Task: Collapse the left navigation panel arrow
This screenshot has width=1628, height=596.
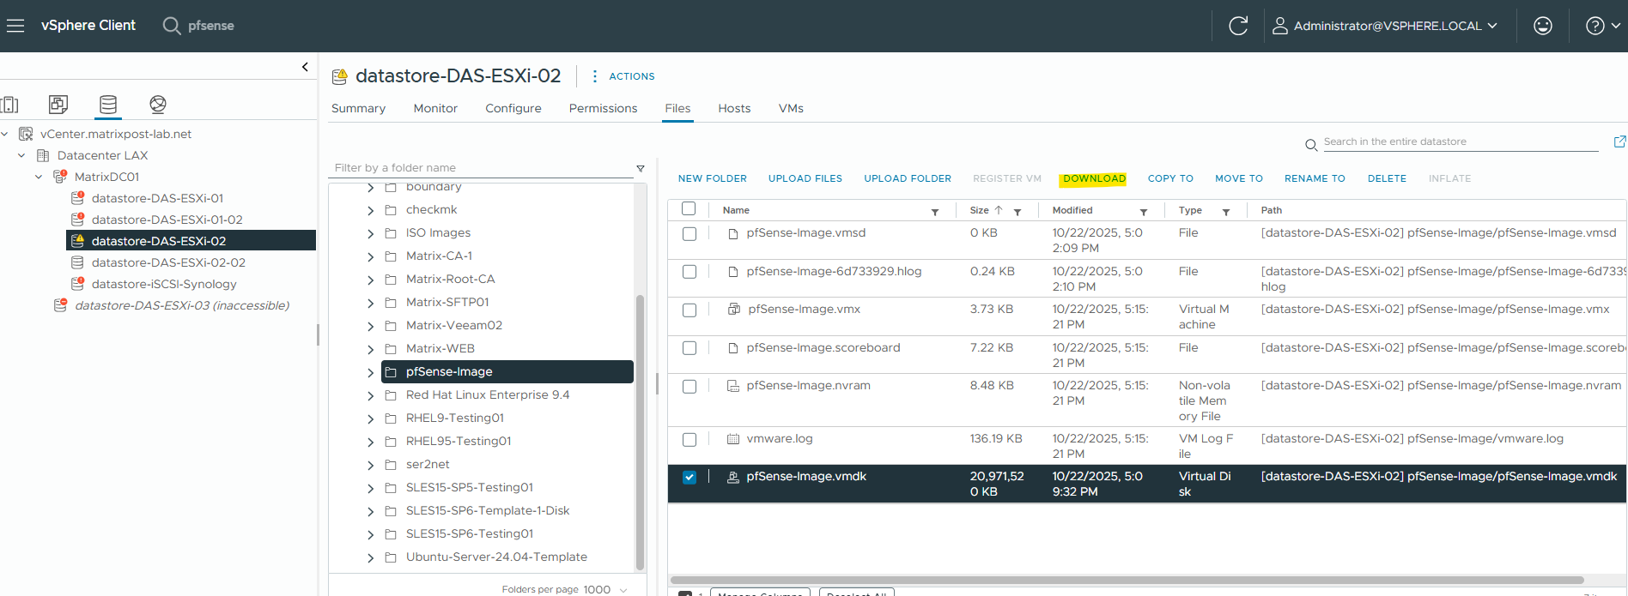Action: click(x=305, y=67)
